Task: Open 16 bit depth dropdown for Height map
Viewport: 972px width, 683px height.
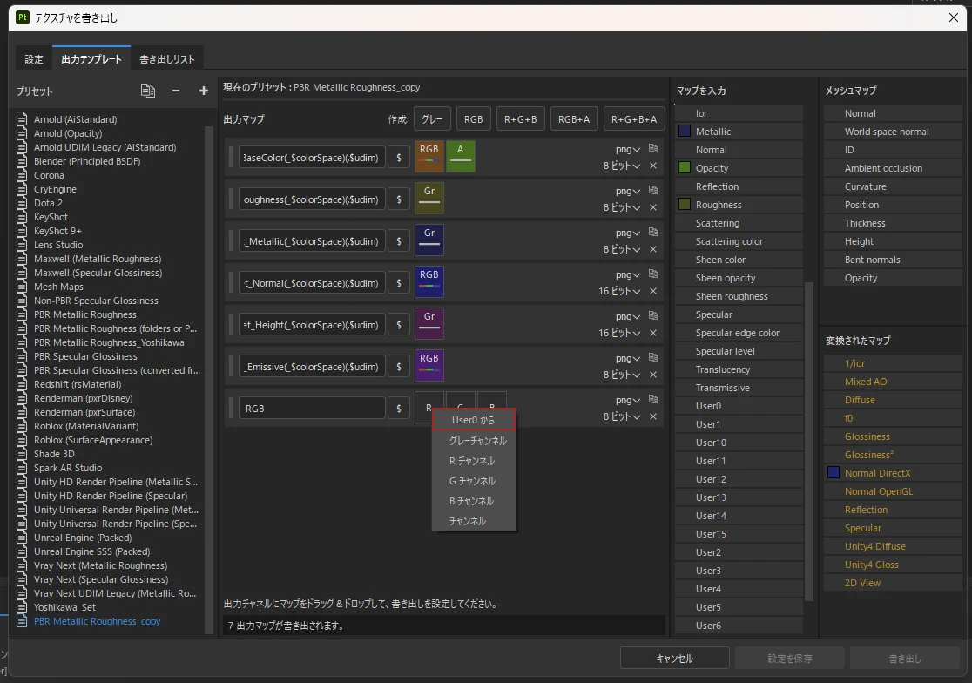Action: coord(619,334)
